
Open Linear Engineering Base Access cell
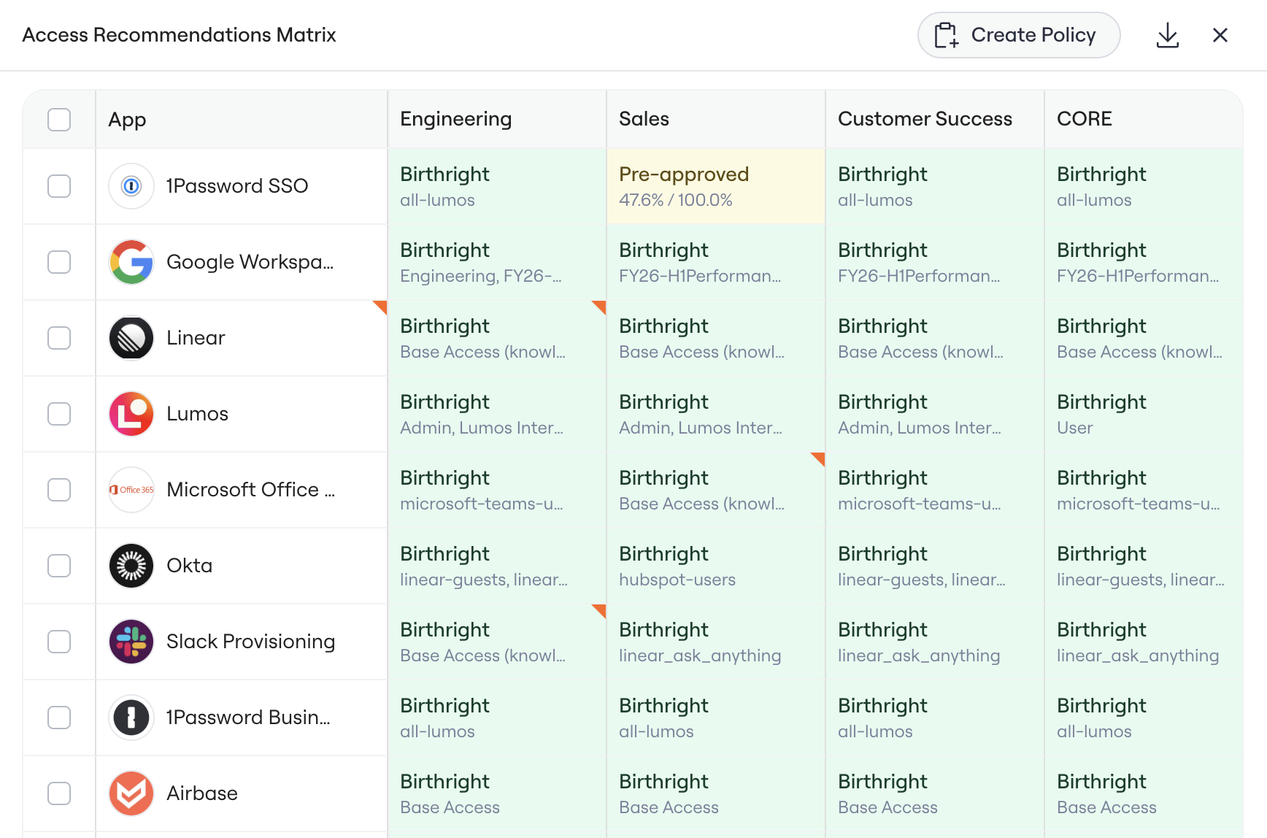497,338
